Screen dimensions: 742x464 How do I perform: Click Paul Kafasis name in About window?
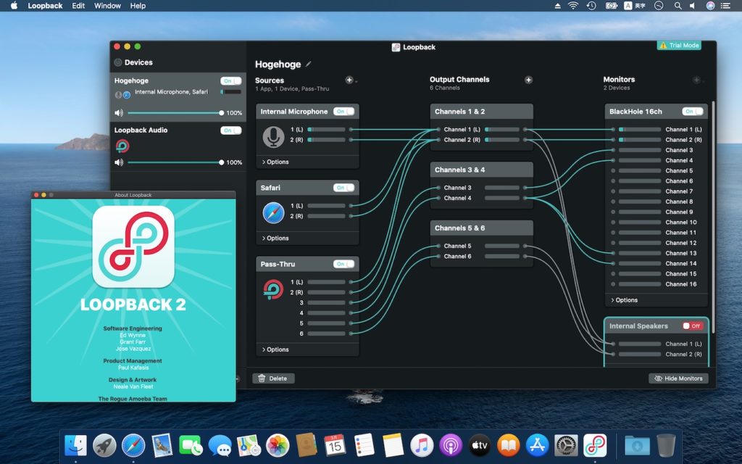point(133,368)
